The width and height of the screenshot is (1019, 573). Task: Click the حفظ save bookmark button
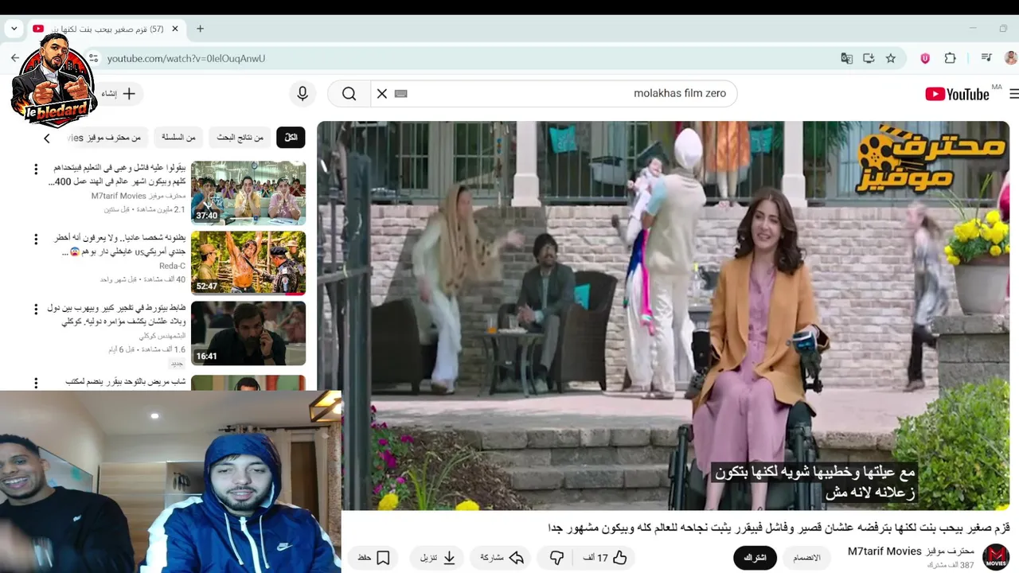pyautogui.click(x=373, y=558)
